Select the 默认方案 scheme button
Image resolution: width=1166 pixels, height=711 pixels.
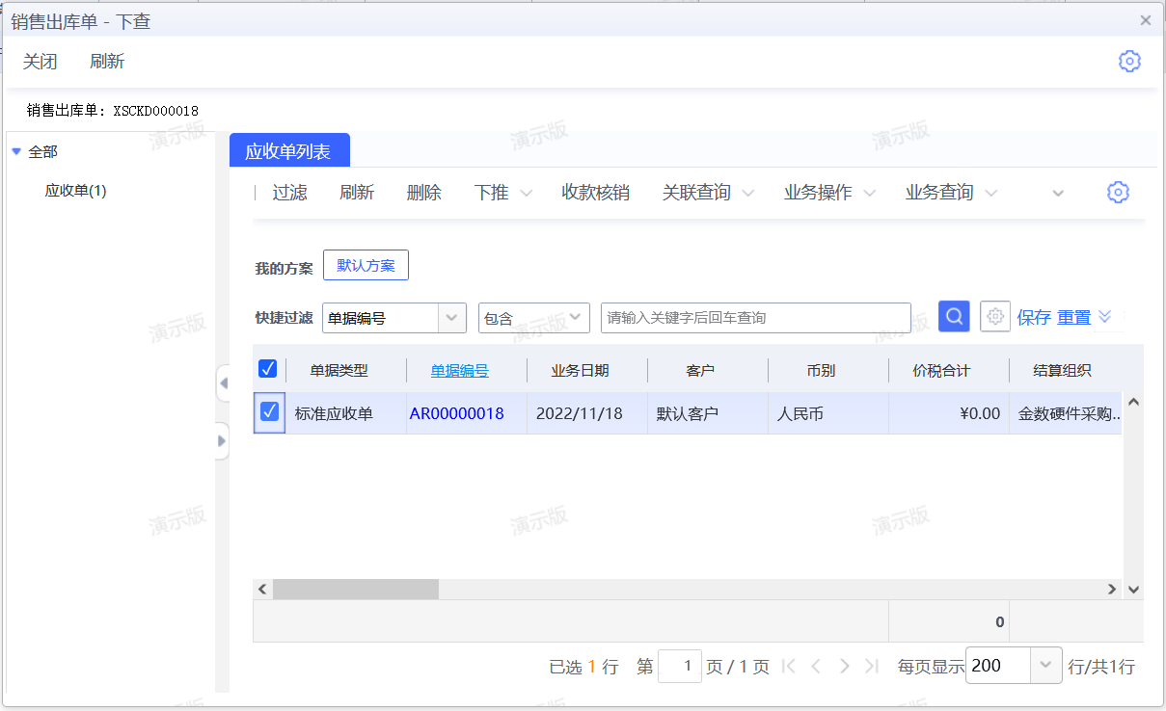click(x=366, y=266)
